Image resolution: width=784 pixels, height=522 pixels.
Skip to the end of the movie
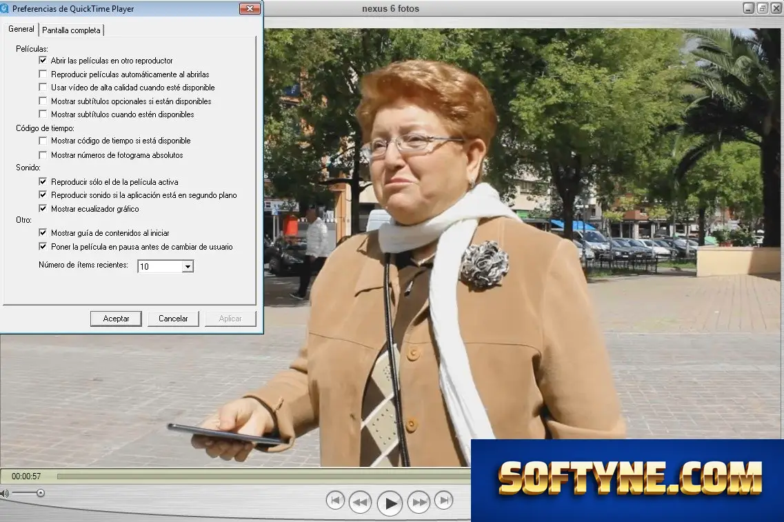(443, 500)
